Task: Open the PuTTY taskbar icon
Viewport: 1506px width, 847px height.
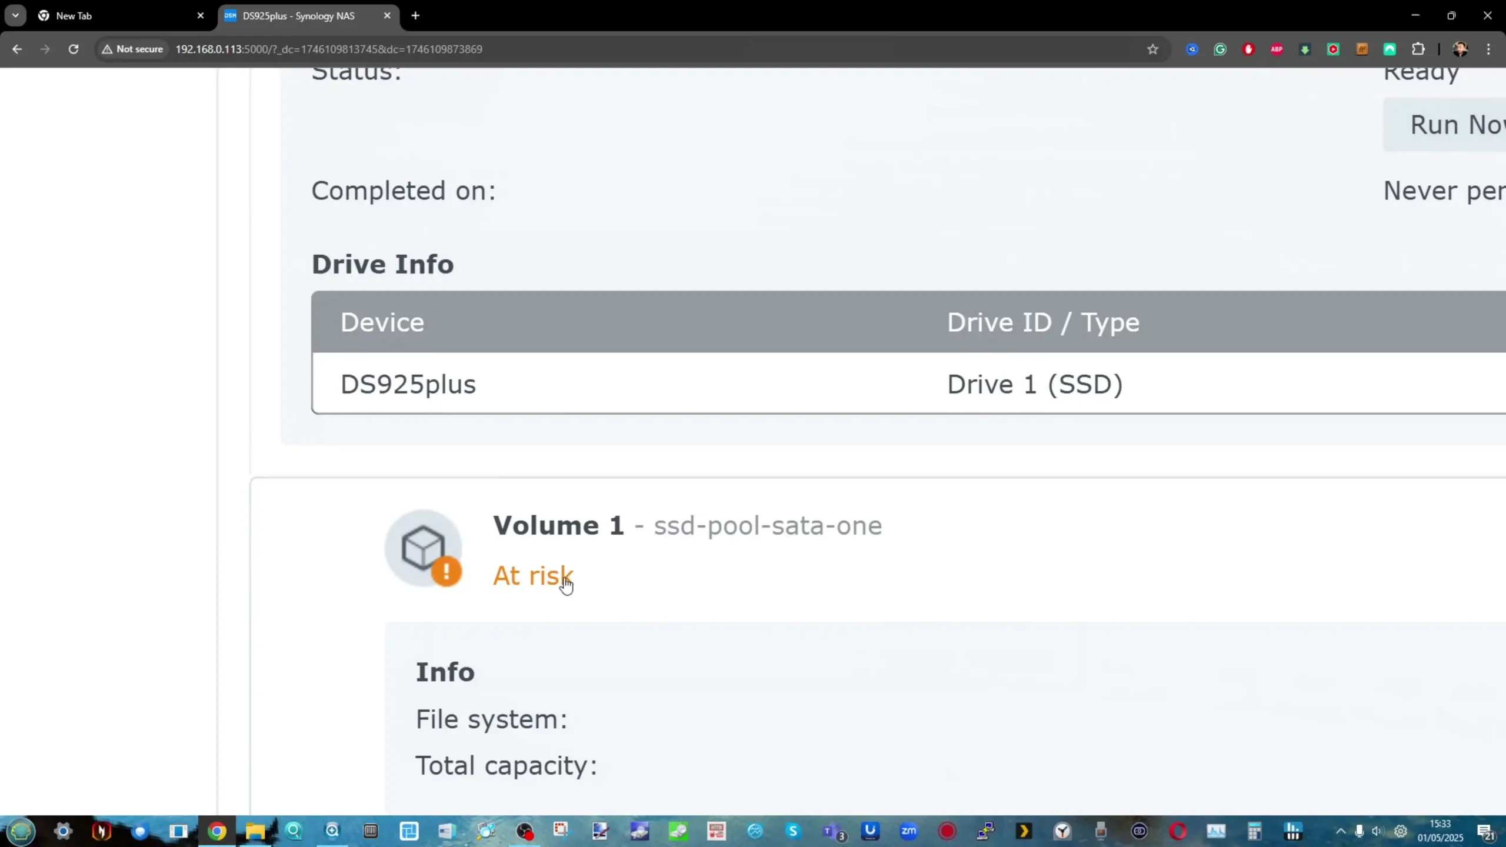Action: (985, 831)
